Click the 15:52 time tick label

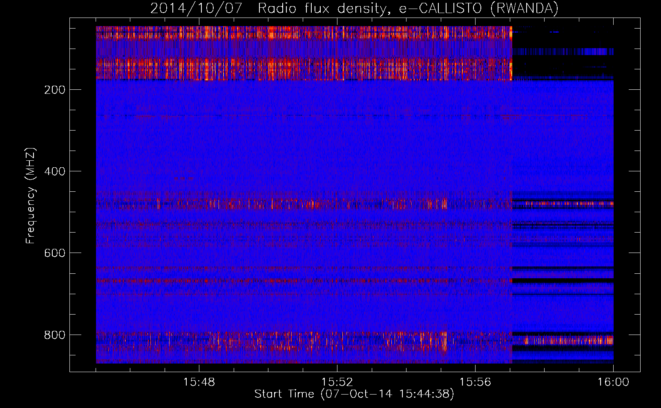tap(337, 382)
